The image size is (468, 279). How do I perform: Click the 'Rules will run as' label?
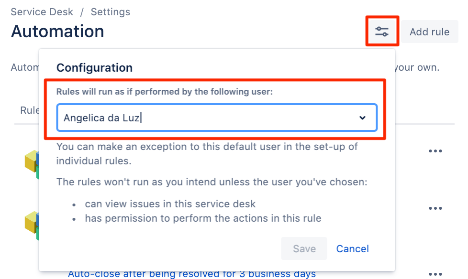164,92
